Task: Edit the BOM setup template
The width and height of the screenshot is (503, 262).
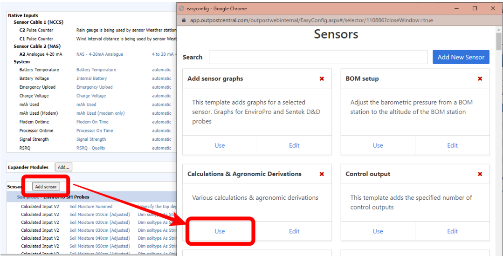Action: click(x=452, y=145)
